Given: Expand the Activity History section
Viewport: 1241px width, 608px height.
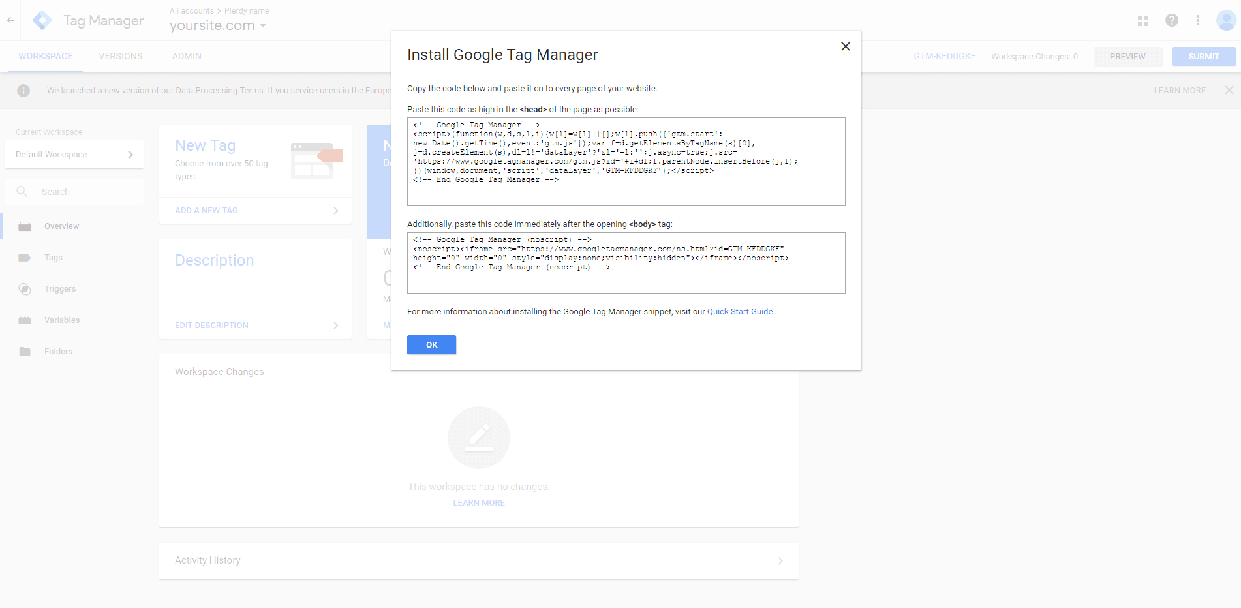Looking at the screenshot, I should 478,561.
